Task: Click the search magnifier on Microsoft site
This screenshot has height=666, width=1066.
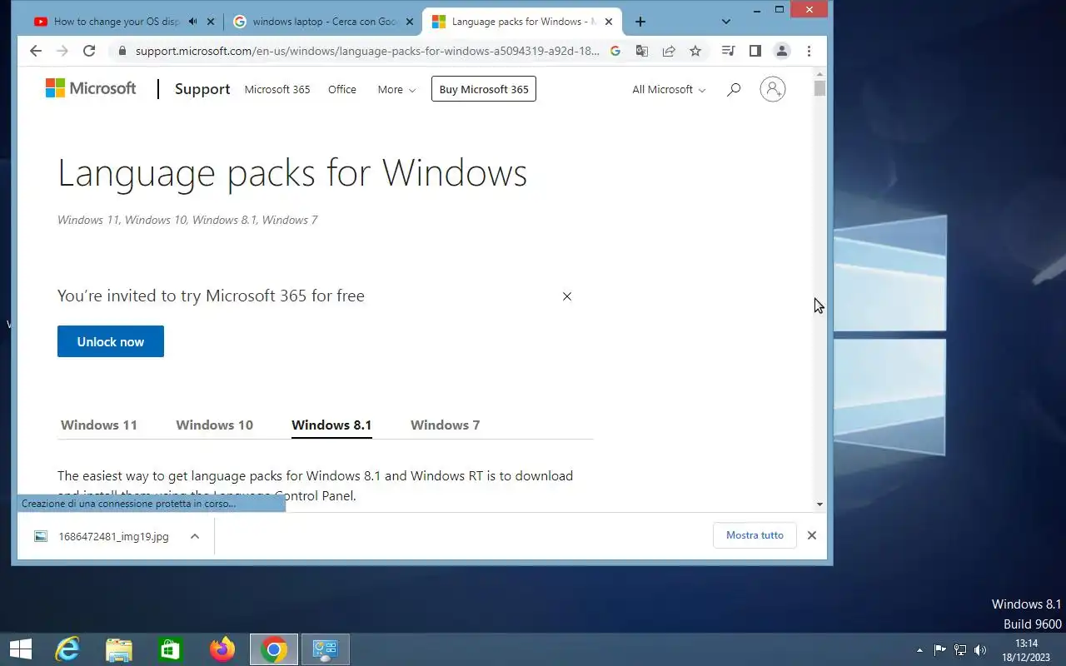Action: pyautogui.click(x=734, y=89)
